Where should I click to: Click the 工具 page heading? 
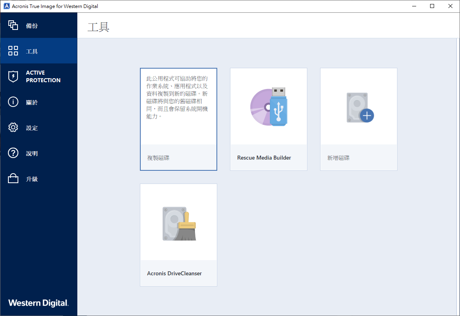[98, 27]
